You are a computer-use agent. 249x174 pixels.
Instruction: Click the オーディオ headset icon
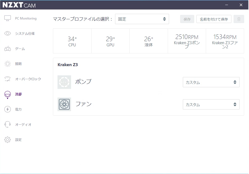pos(8,124)
